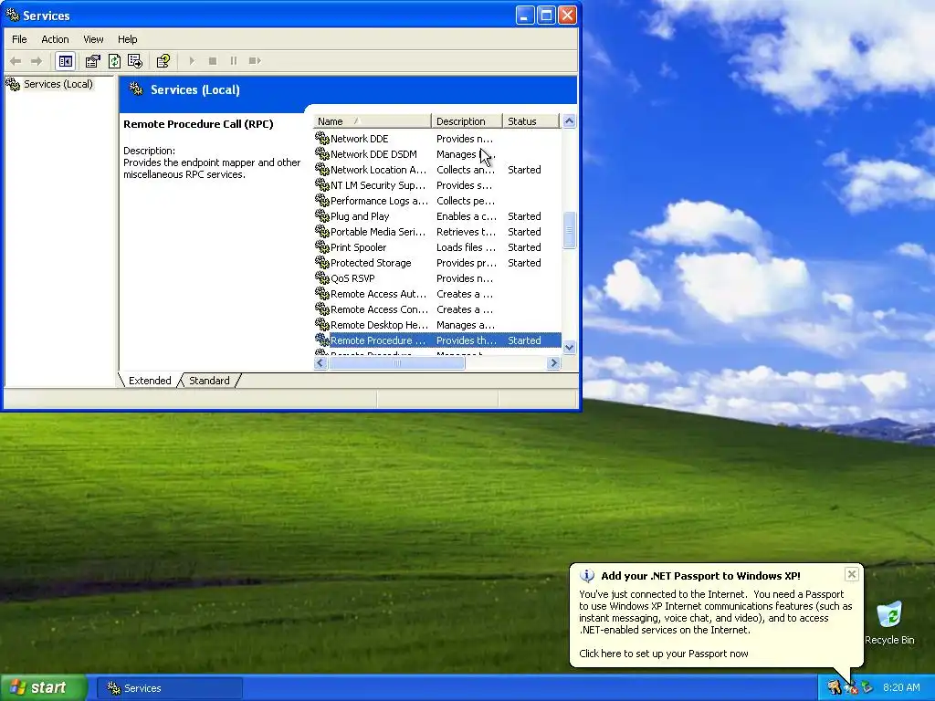Click gear icon beside Print Spooler

pyautogui.click(x=322, y=246)
